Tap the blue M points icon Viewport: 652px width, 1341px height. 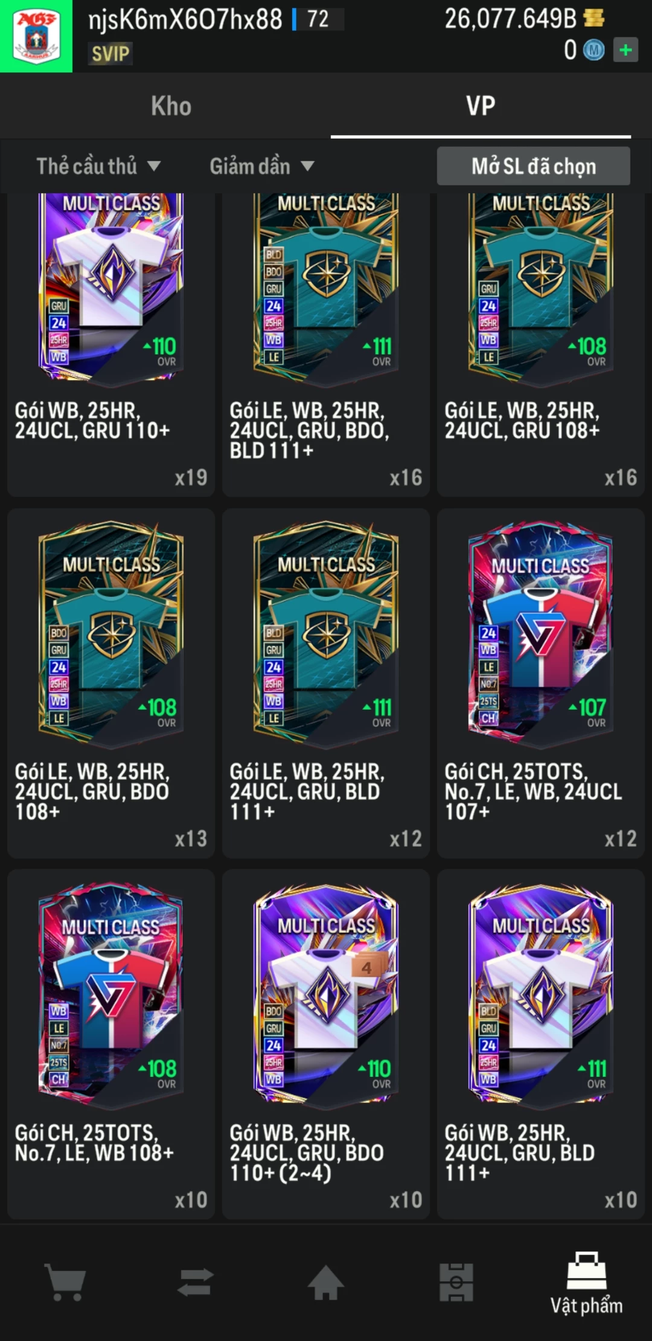(x=593, y=50)
